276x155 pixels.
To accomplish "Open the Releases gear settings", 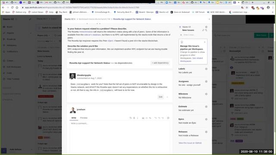I will [206, 132].
